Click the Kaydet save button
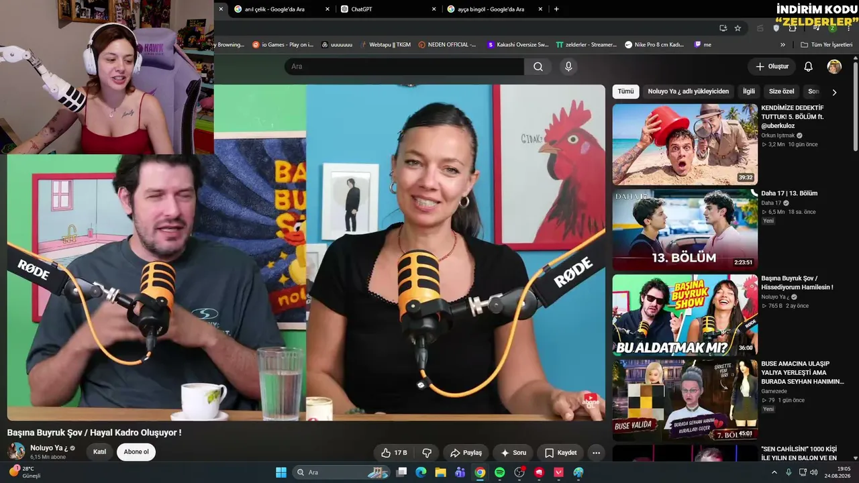This screenshot has height=483, width=859. (560, 453)
